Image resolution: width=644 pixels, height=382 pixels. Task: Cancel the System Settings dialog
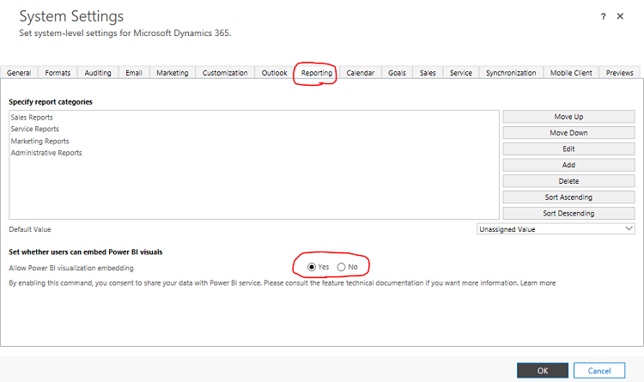[599, 371]
